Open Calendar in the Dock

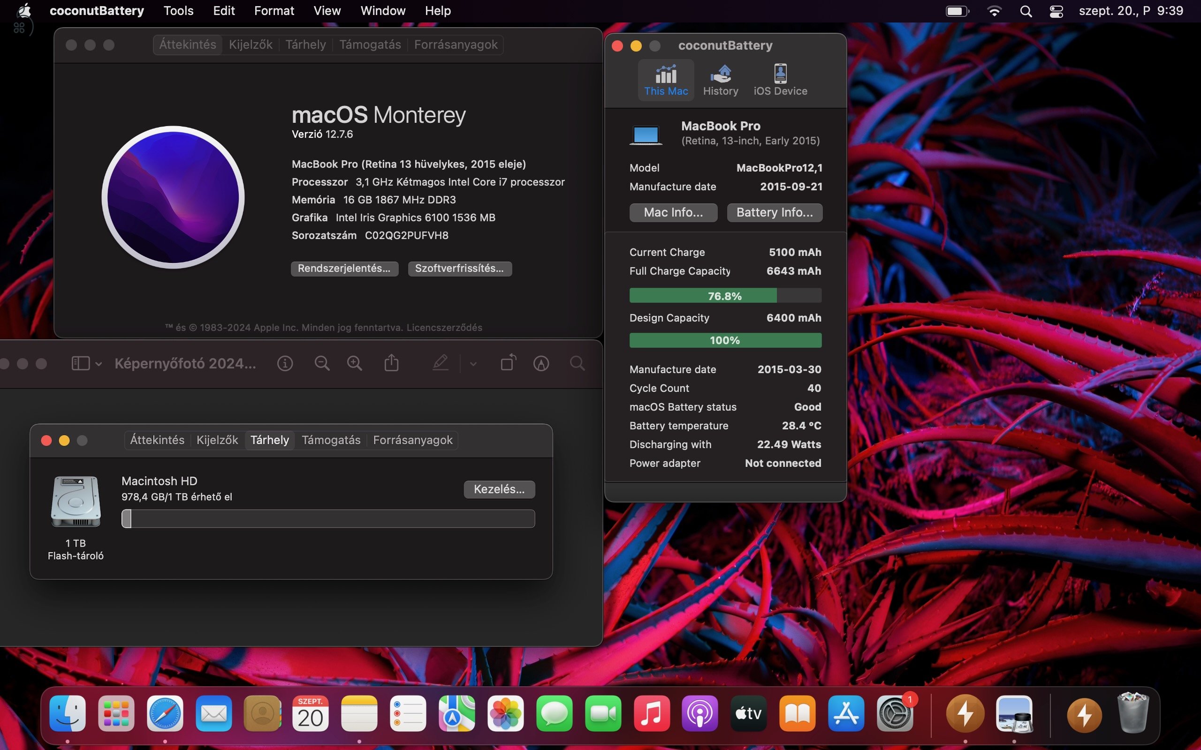[311, 714]
